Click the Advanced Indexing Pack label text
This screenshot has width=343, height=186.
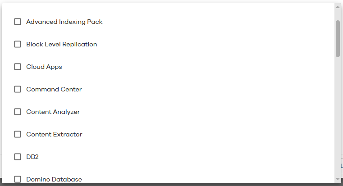(x=64, y=22)
